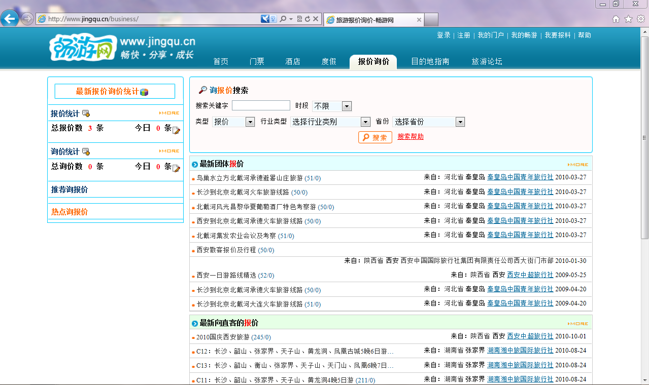Click 湖南湘中旅国际旅行社 link in C12 row
Viewport: 649px width, 385px height.
coord(520,350)
